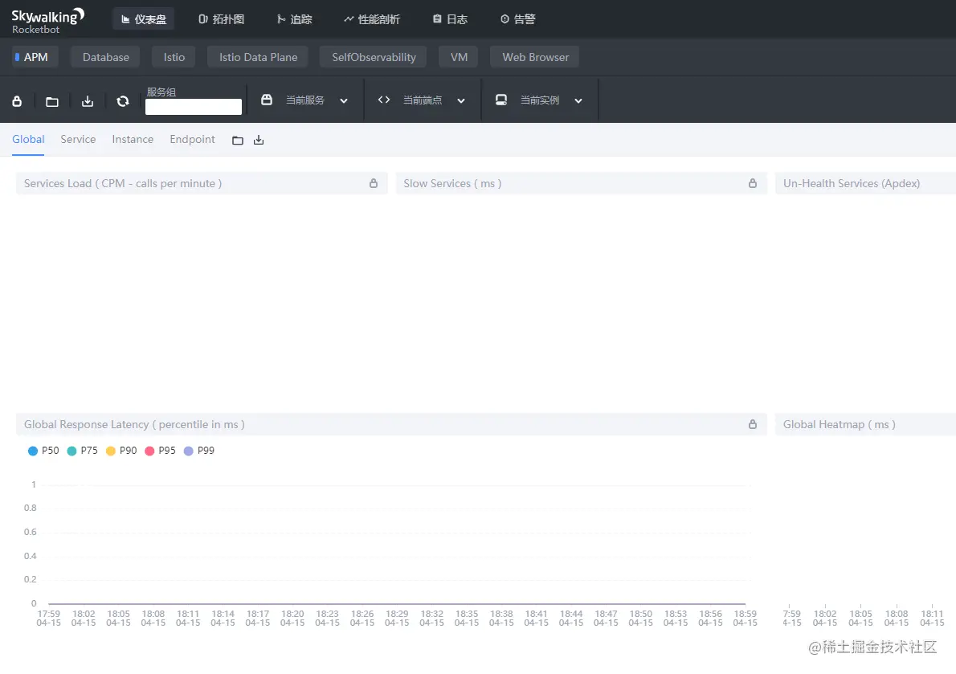Click the 当前服务 service box icon
This screenshot has width=956, height=674.
(x=267, y=100)
